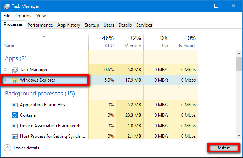Expand the Task Manager app row
243x158 pixels.
(6, 70)
